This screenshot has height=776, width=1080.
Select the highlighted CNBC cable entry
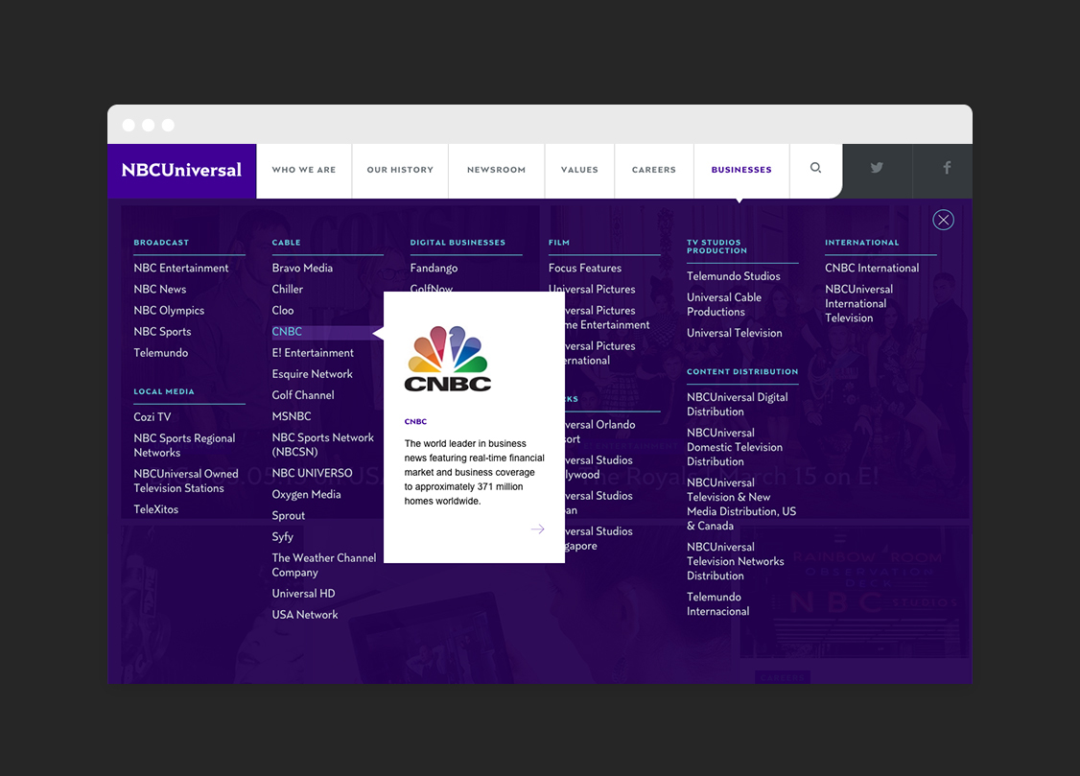click(287, 332)
